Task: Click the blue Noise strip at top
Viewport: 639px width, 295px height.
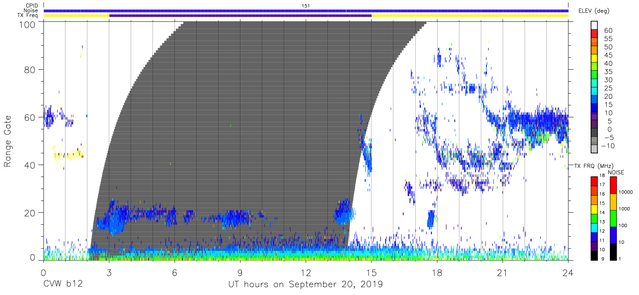Action: point(306,10)
